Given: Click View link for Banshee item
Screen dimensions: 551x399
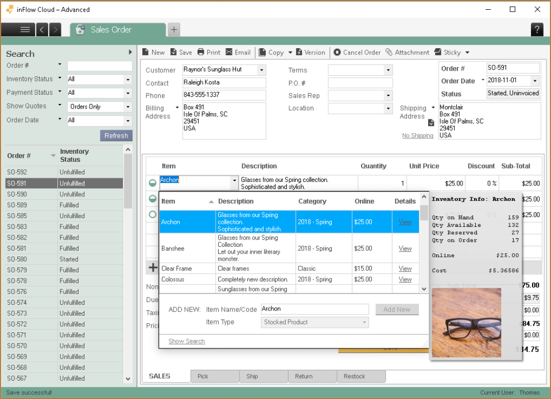Looking at the screenshot, I should pos(405,249).
